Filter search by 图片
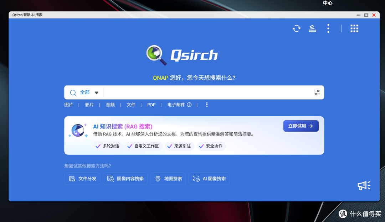This screenshot has width=385, height=222. [68, 105]
